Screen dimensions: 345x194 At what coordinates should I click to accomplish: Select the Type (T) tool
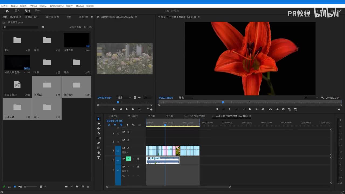(x=99, y=158)
